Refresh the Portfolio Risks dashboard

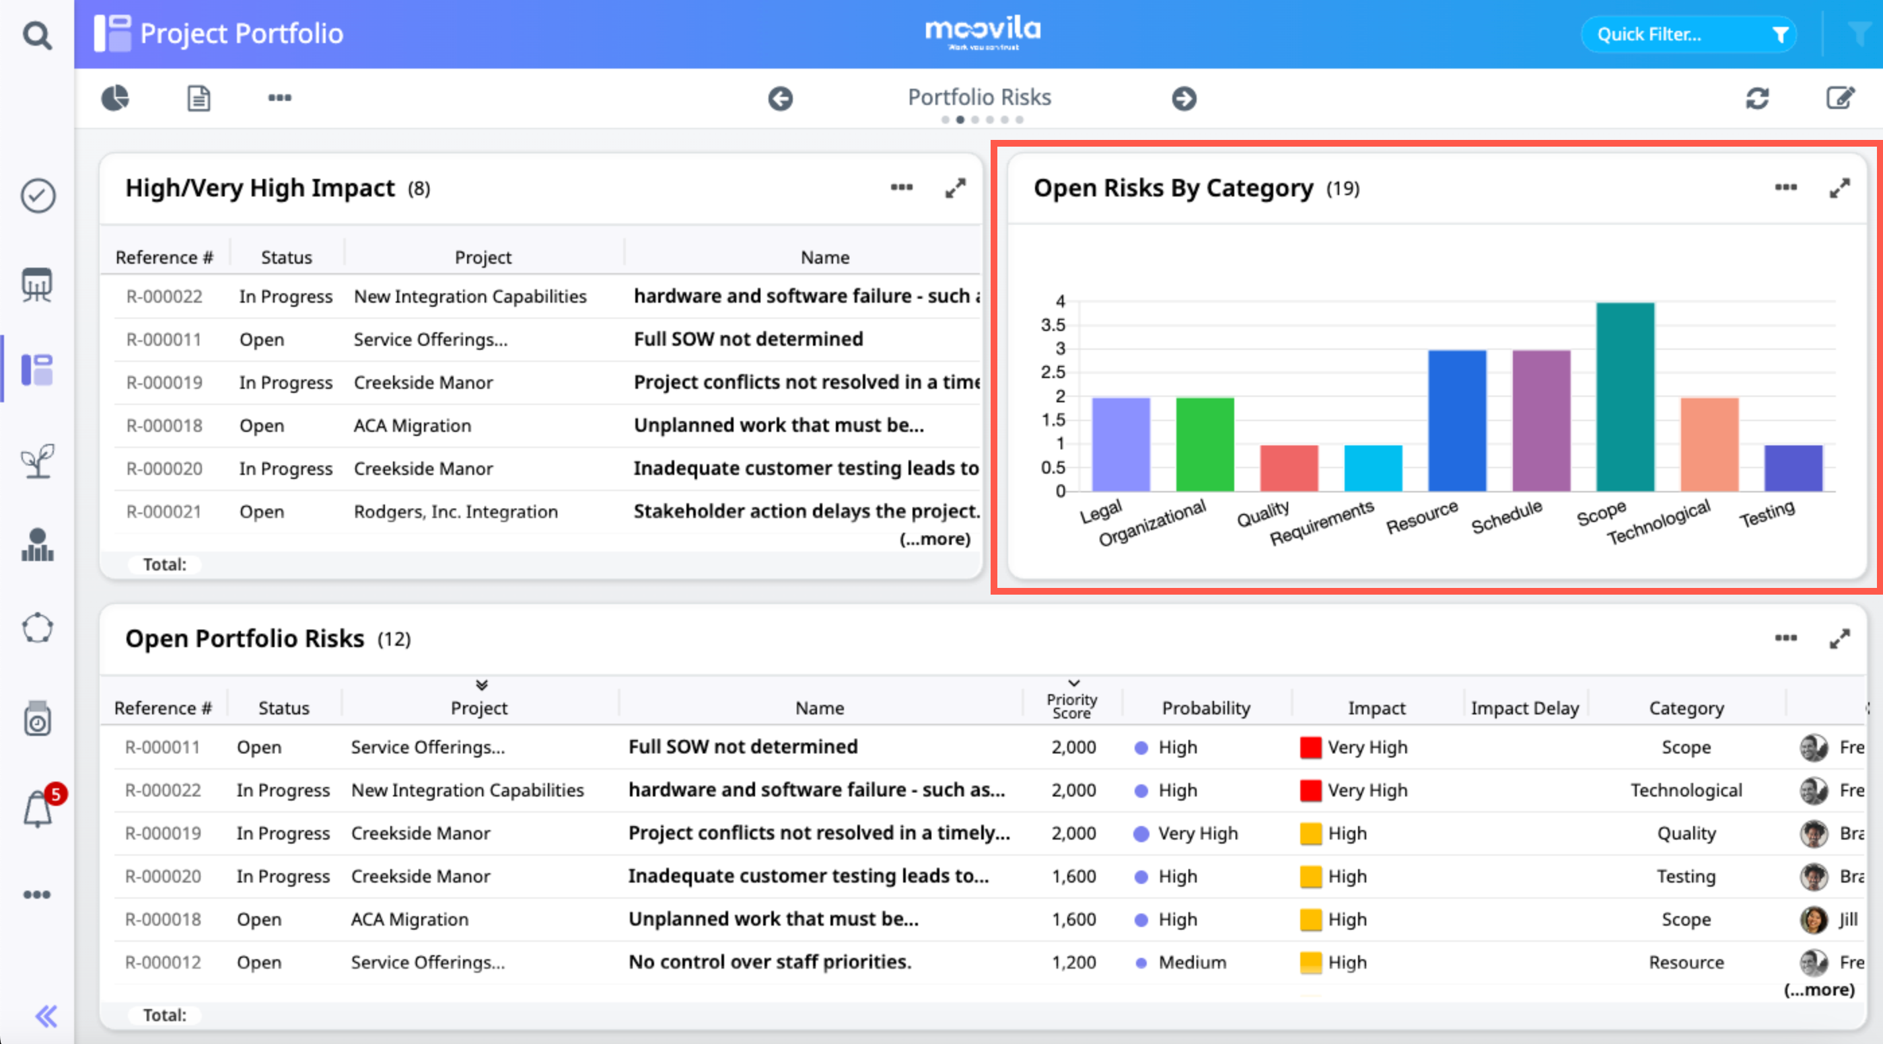1757,98
